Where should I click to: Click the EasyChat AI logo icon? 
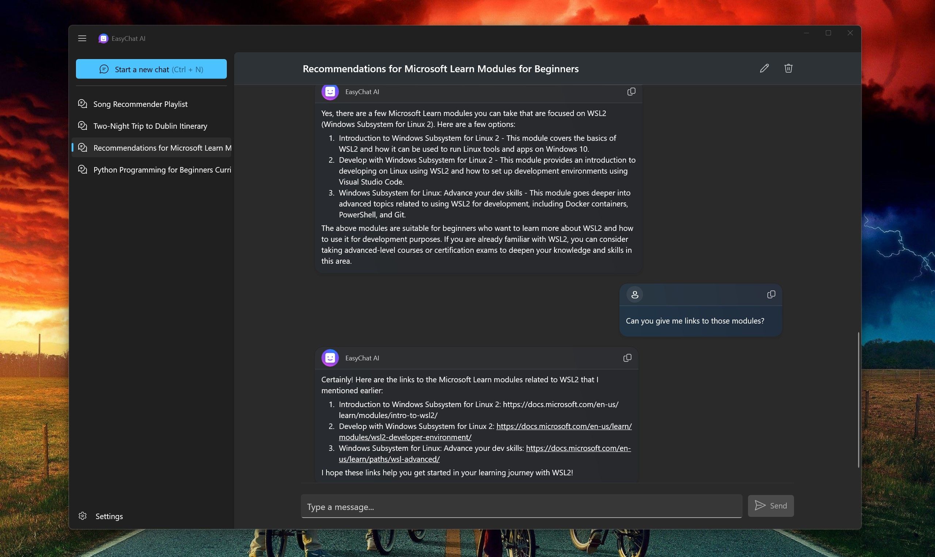103,38
